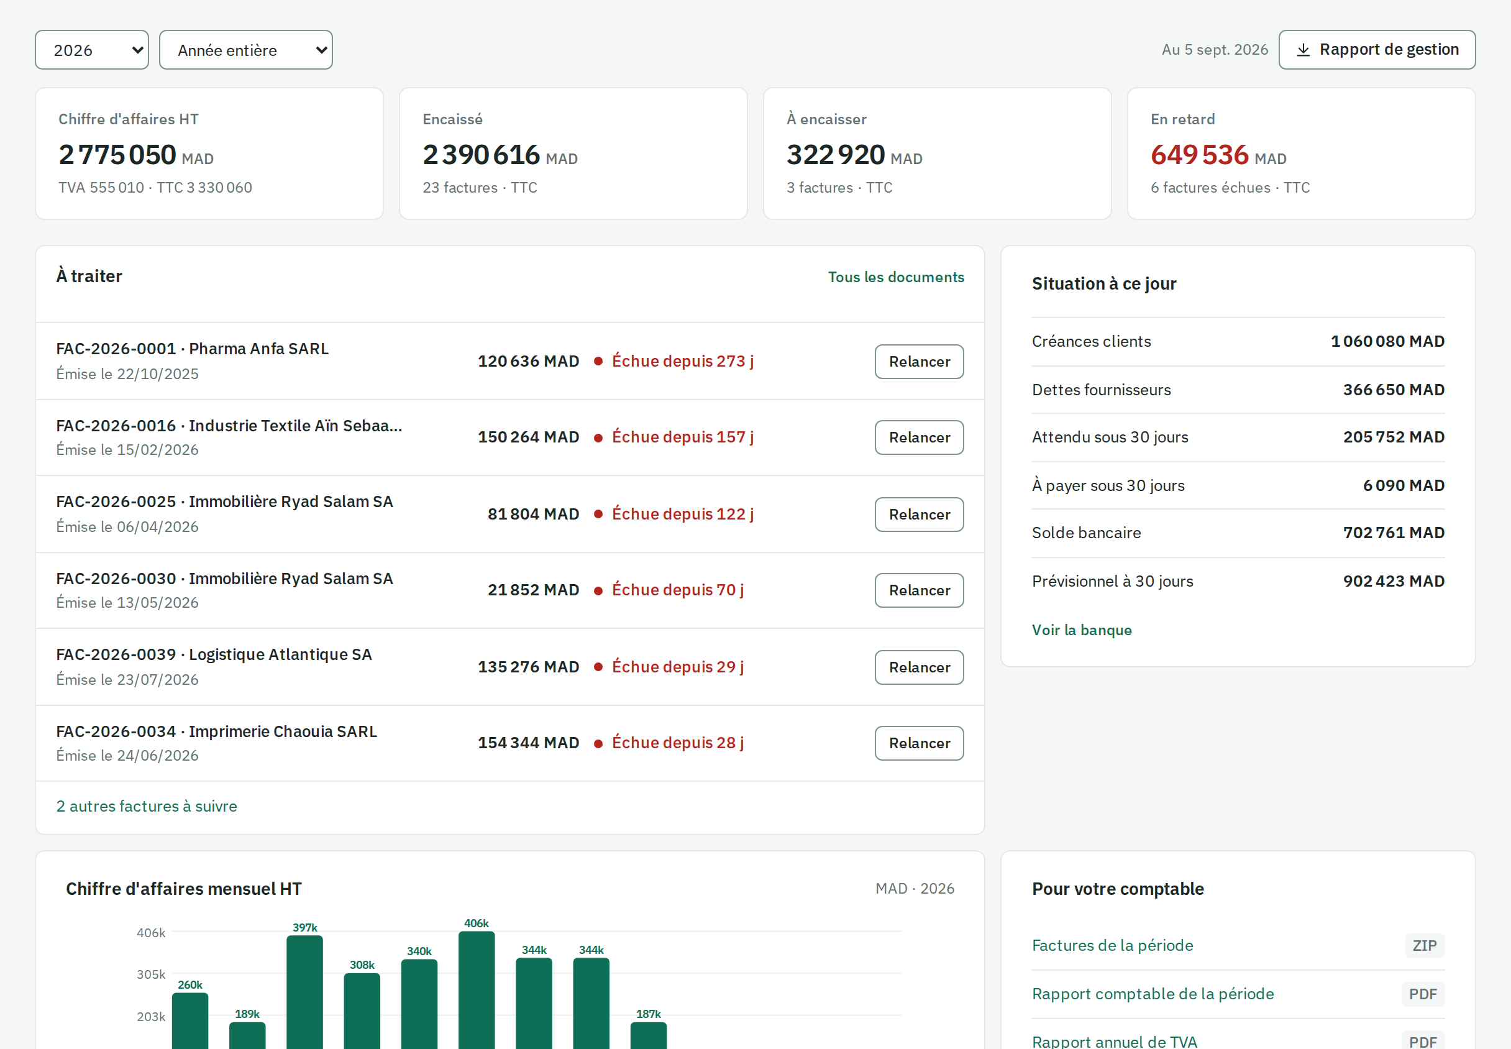This screenshot has height=1049, width=1511.
Task: Relancer invoice FAC-2026-0016 Industrie Textile
Action: 919,437
